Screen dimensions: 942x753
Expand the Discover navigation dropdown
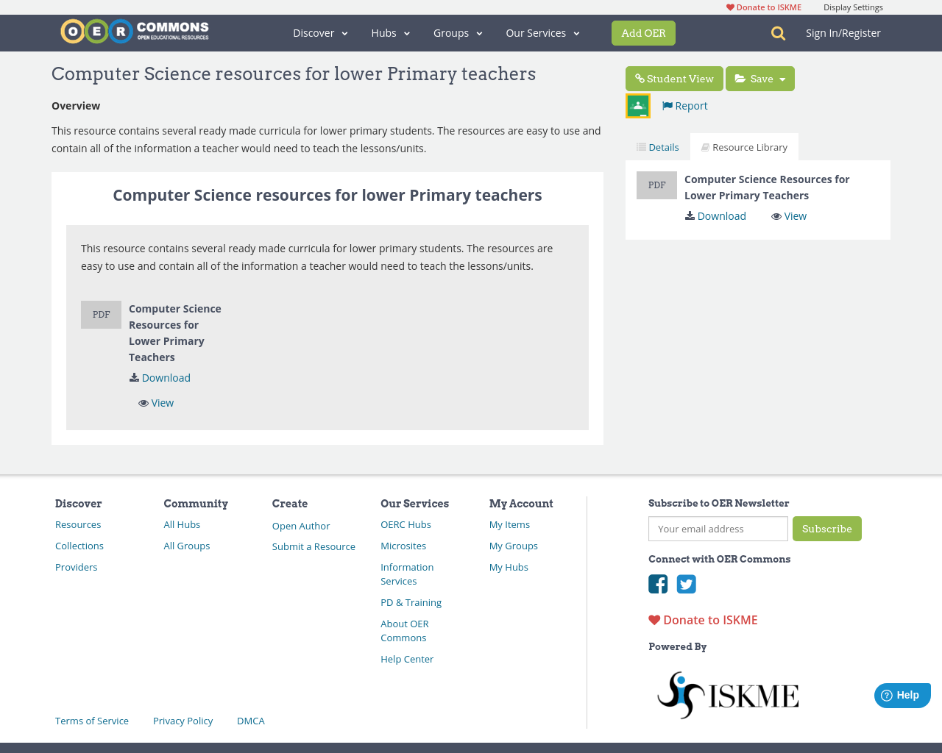(x=319, y=32)
